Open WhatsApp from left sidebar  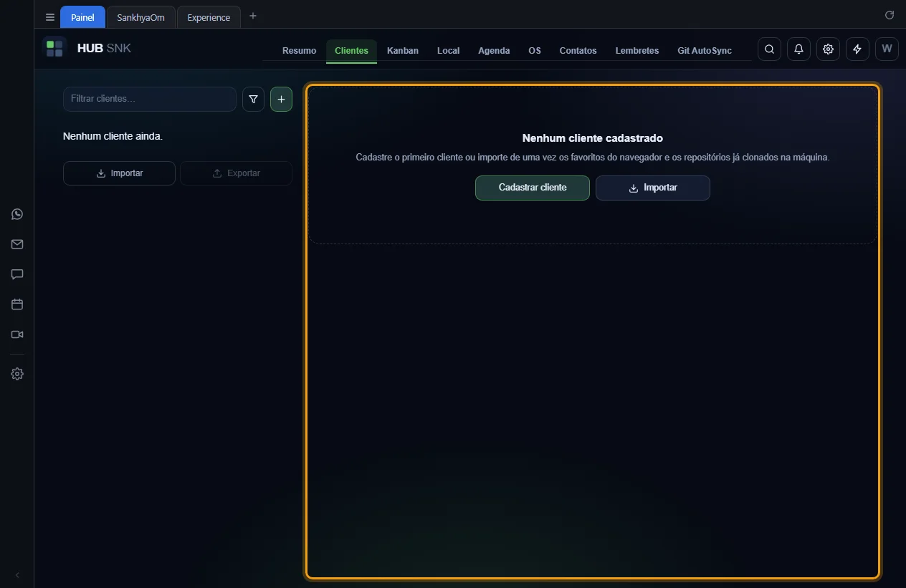tap(17, 214)
